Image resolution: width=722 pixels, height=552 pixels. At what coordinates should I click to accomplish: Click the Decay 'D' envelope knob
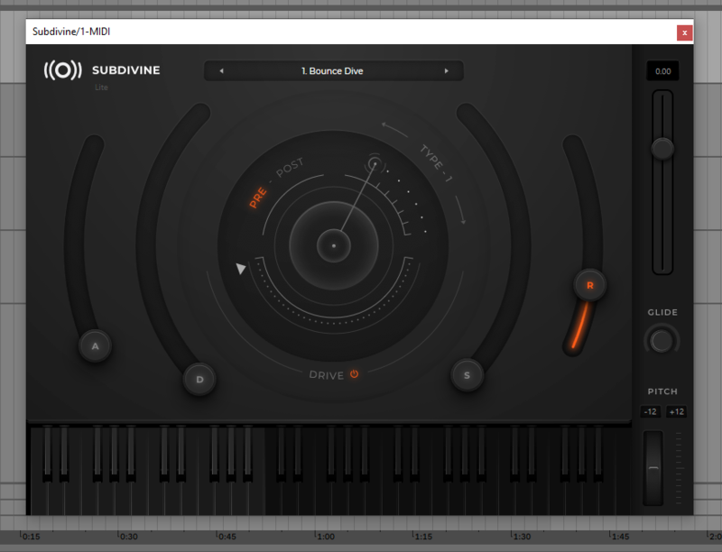[x=199, y=380]
